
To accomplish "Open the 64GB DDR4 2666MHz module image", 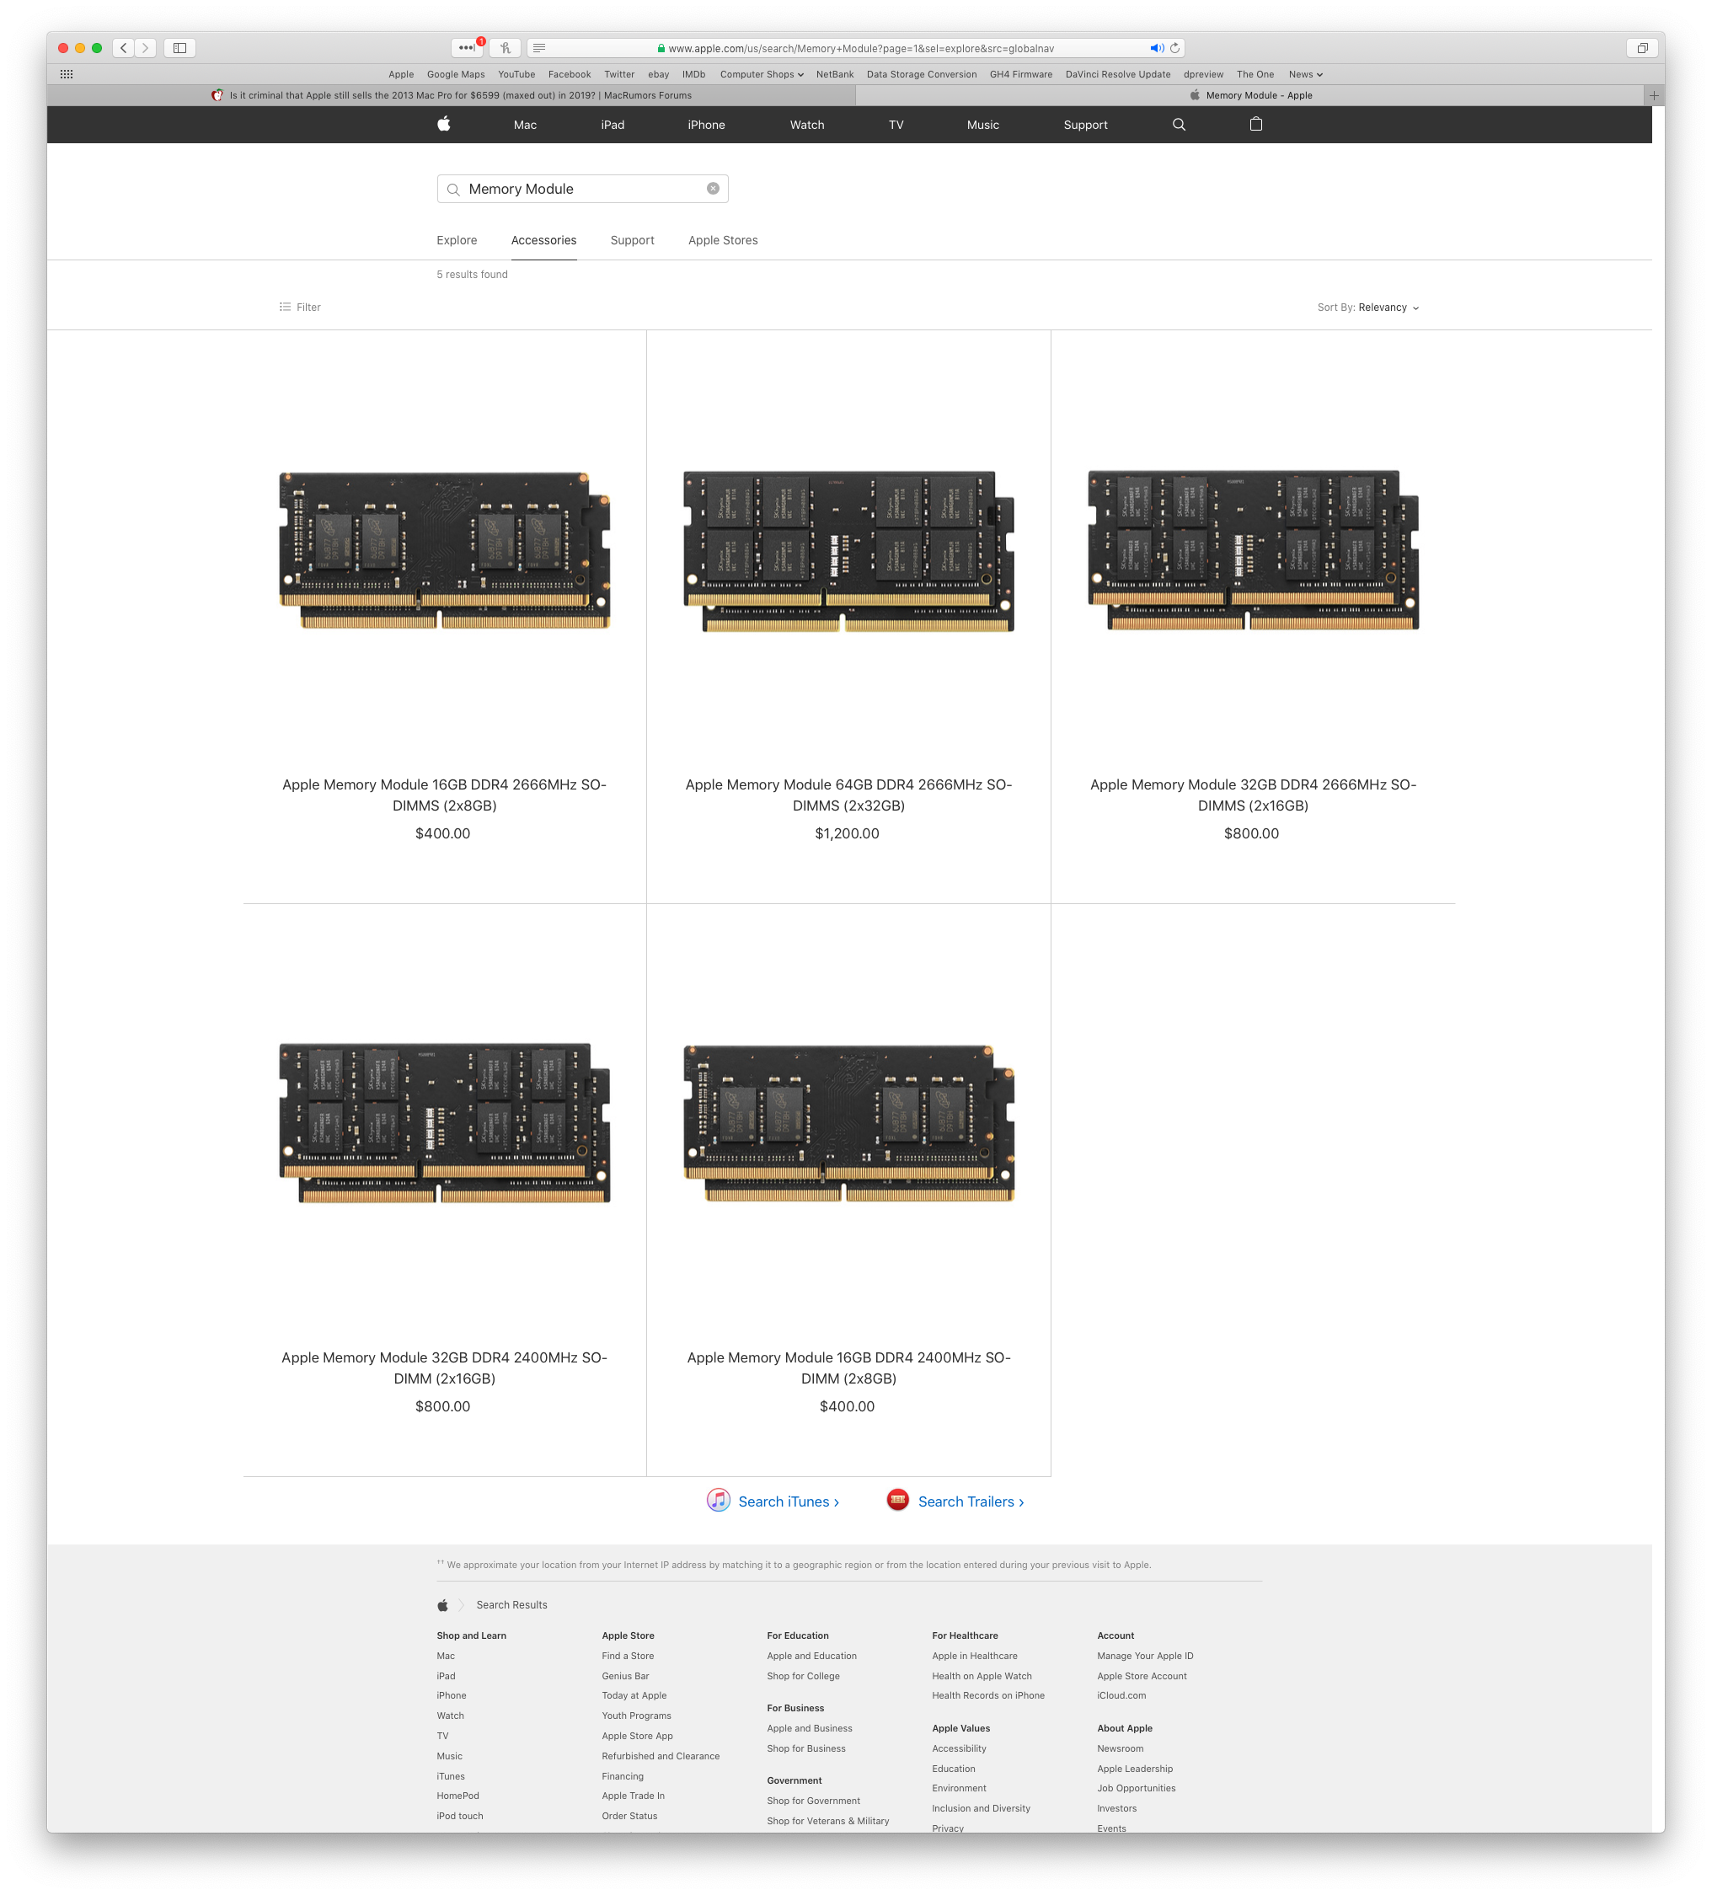I will tap(849, 550).
